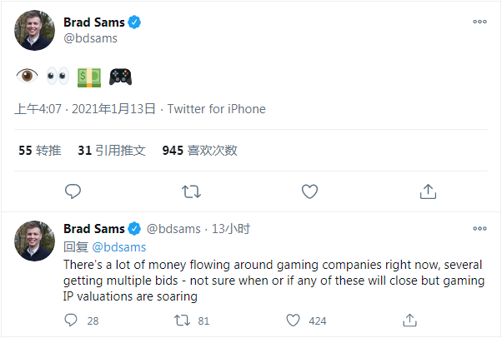The image size is (502, 338).
Task: Share the reply tweet
Action: (409, 320)
